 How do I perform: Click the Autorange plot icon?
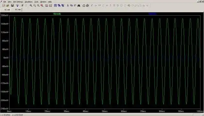point(47,5)
